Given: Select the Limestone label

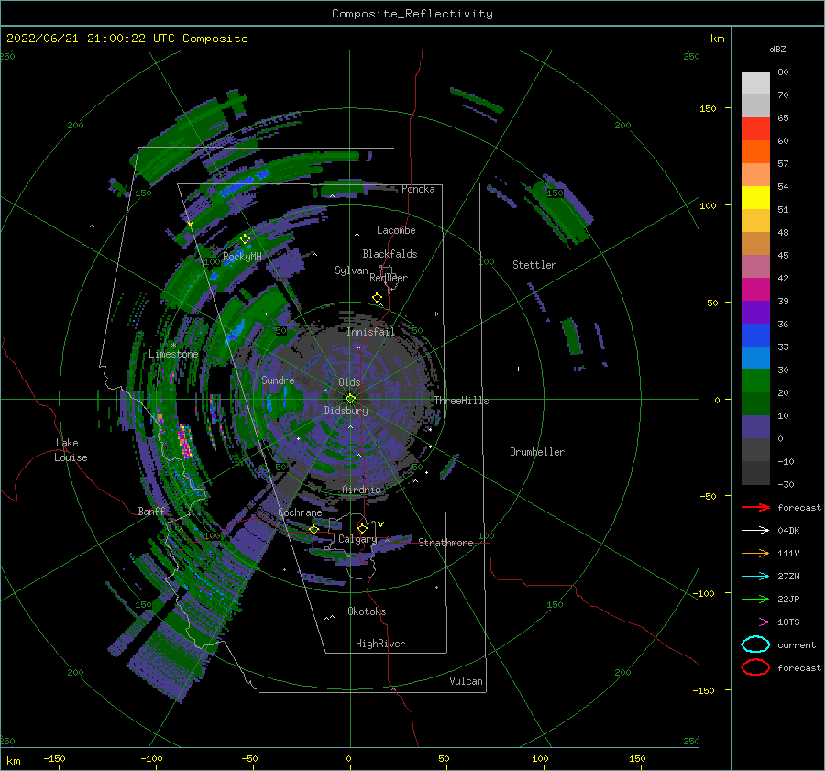Looking at the screenshot, I should tap(173, 354).
